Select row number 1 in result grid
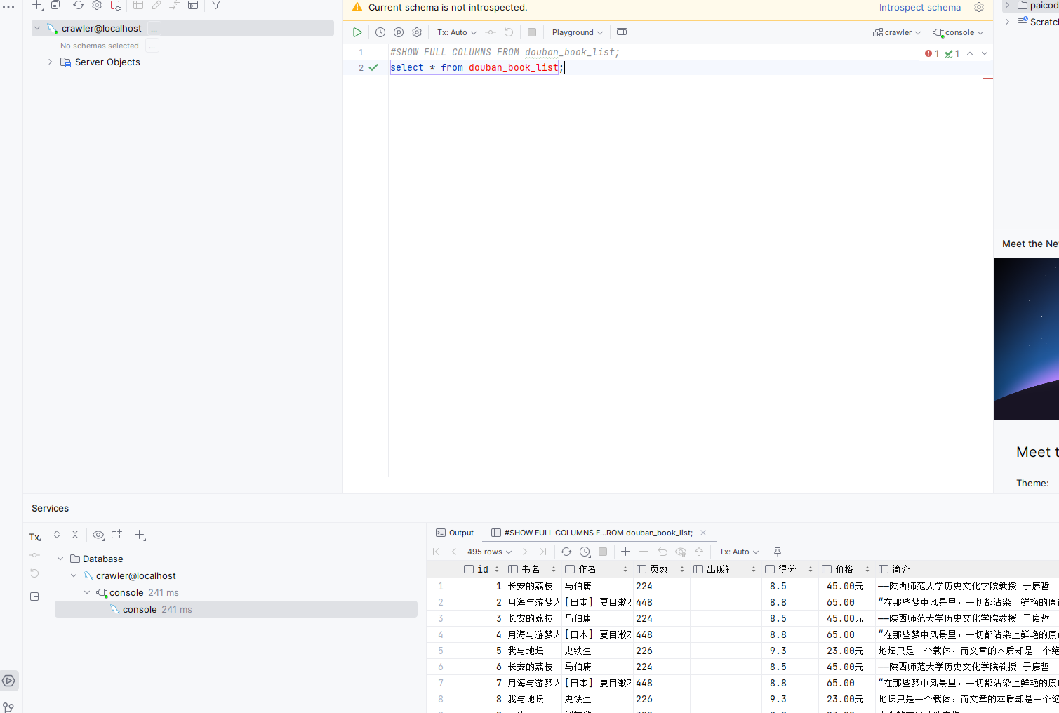 (x=441, y=586)
